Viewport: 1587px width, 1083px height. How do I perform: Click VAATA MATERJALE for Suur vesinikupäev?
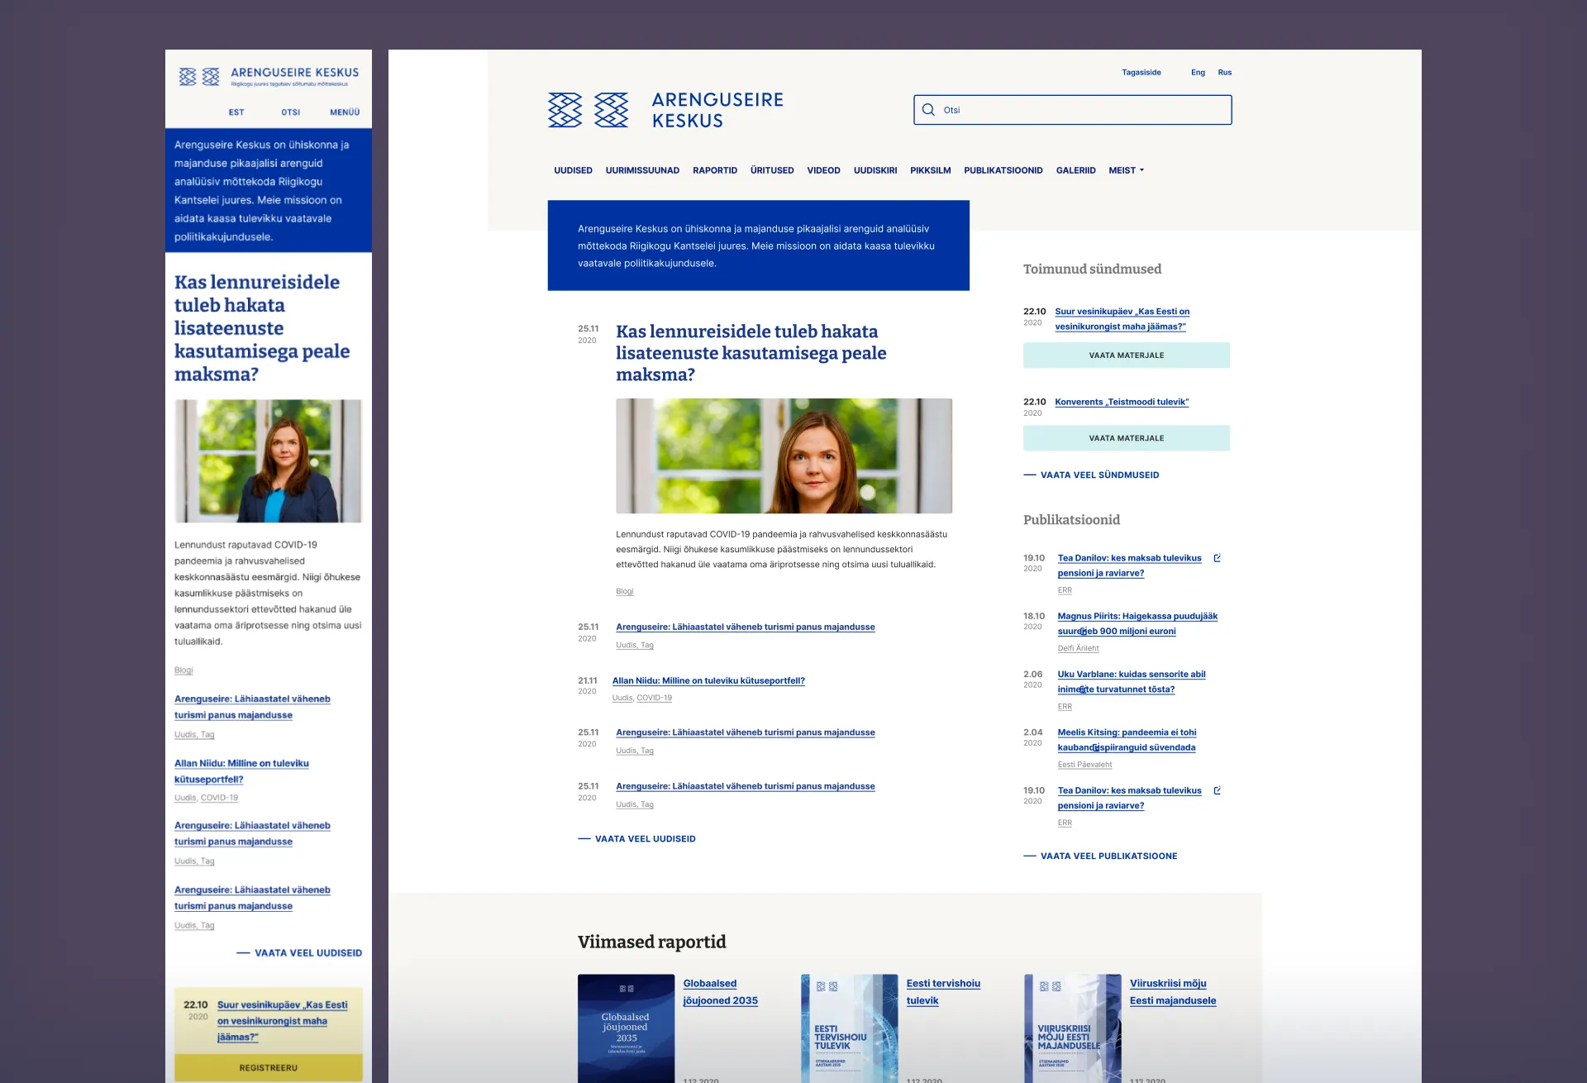tap(1126, 355)
